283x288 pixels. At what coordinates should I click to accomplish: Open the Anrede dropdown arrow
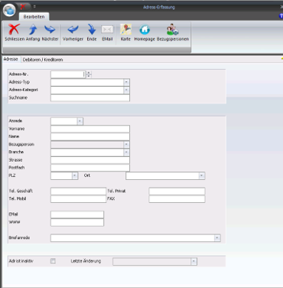[x=80, y=121]
